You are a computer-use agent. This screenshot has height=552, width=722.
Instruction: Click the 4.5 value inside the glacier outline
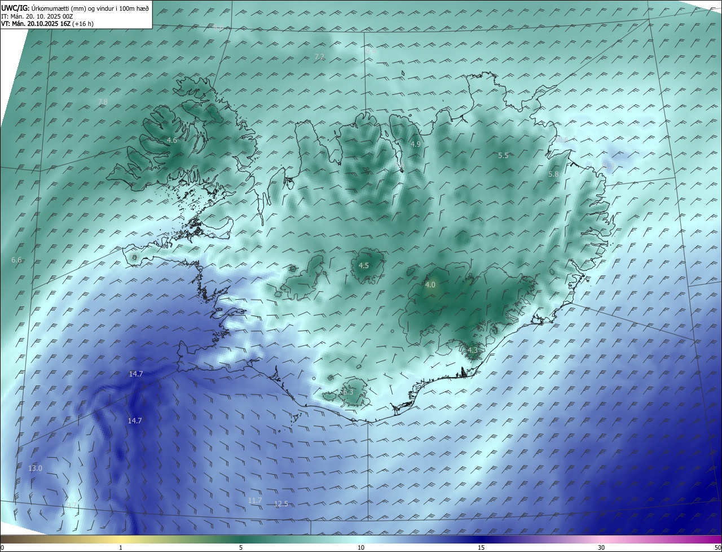pyautogui.click(x=364, y=265)
